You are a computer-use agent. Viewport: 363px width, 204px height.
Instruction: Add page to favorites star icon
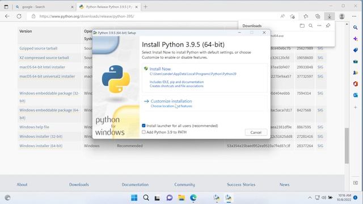pos(293,16)
